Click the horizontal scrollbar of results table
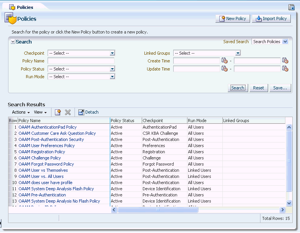The image size is (300, 233). click(x=157, y=210)
